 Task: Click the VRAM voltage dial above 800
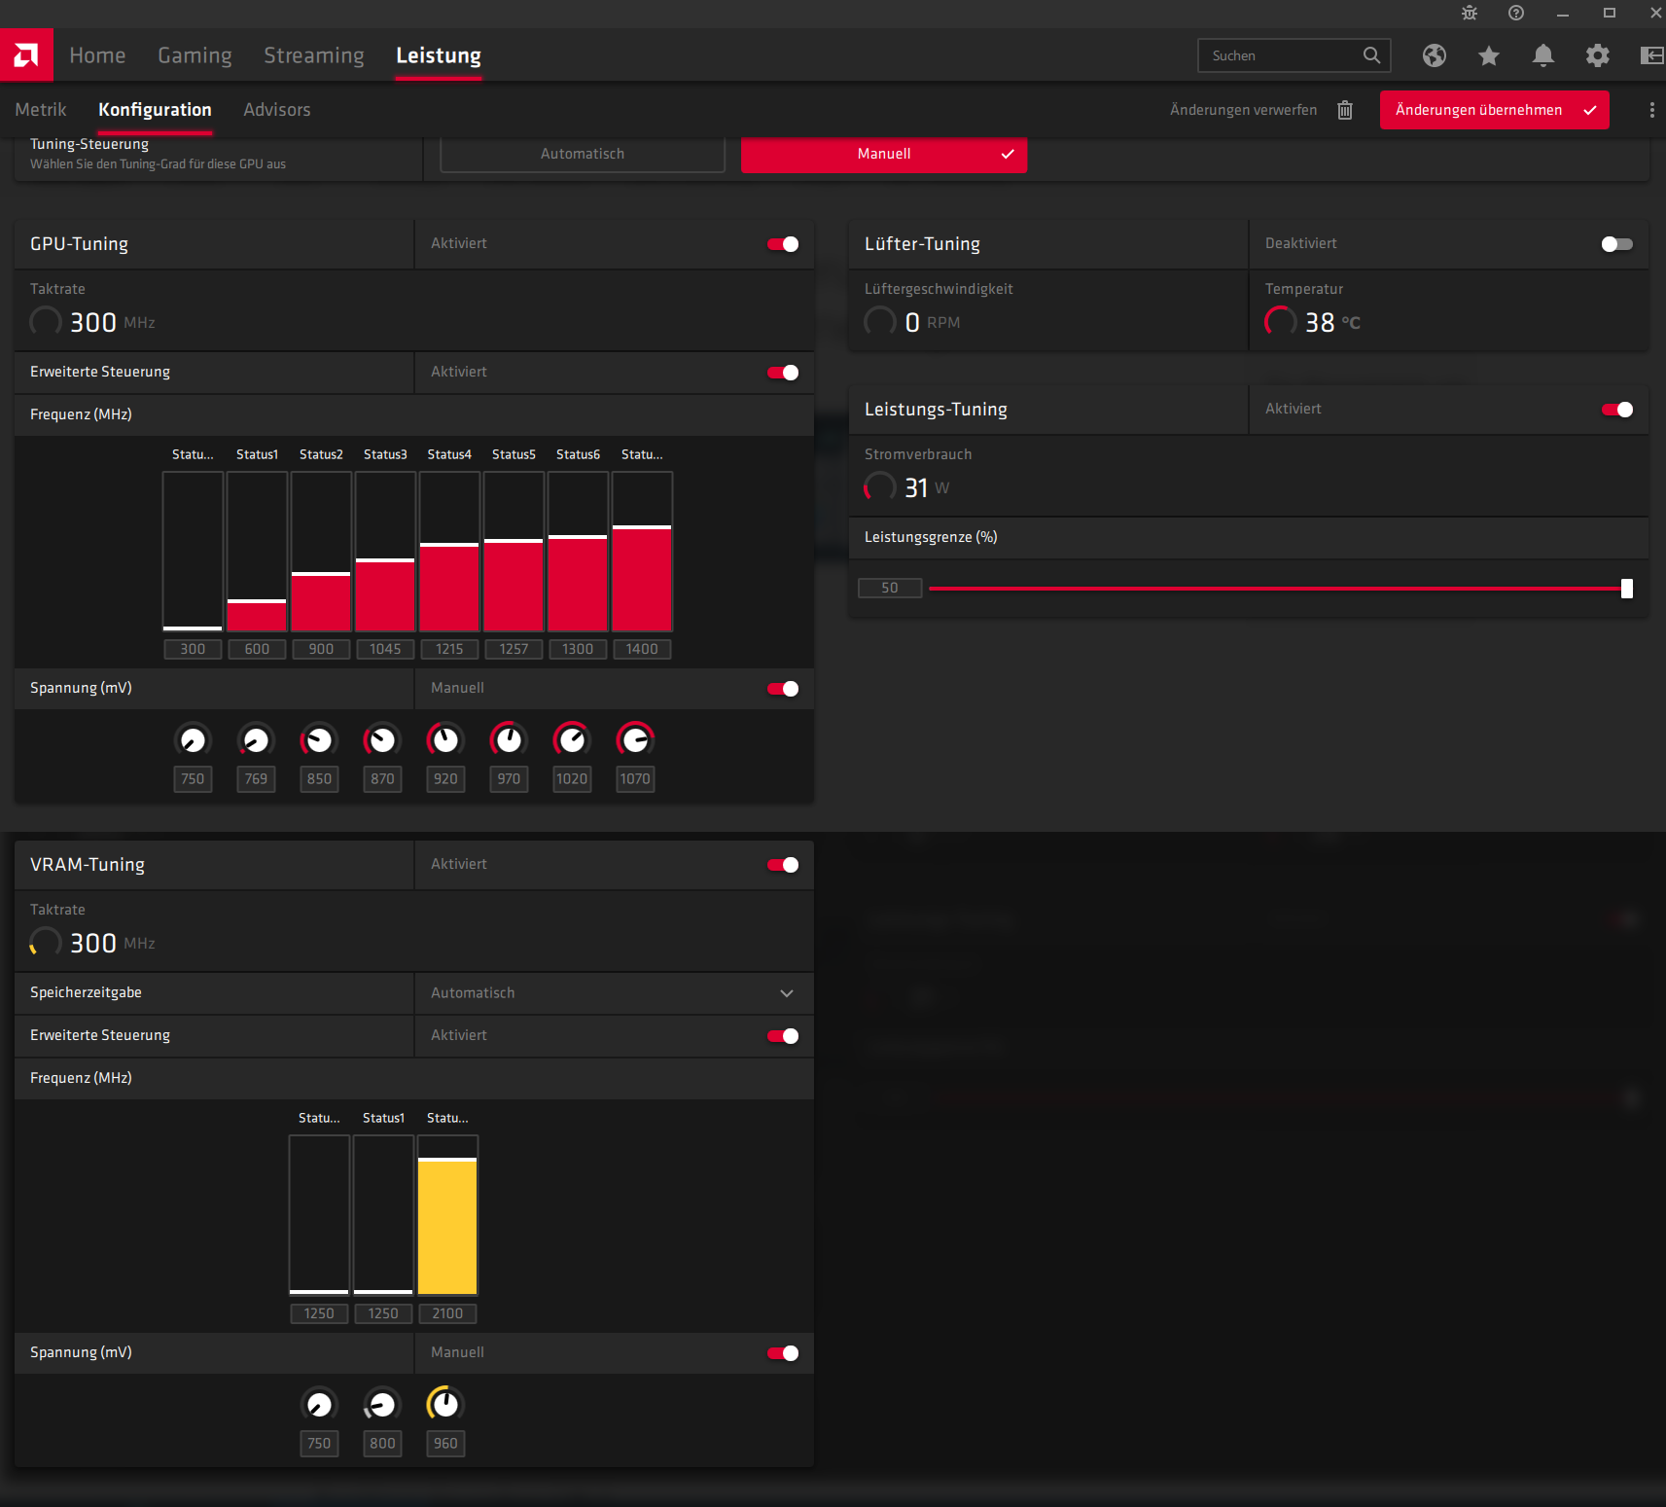382,1405
